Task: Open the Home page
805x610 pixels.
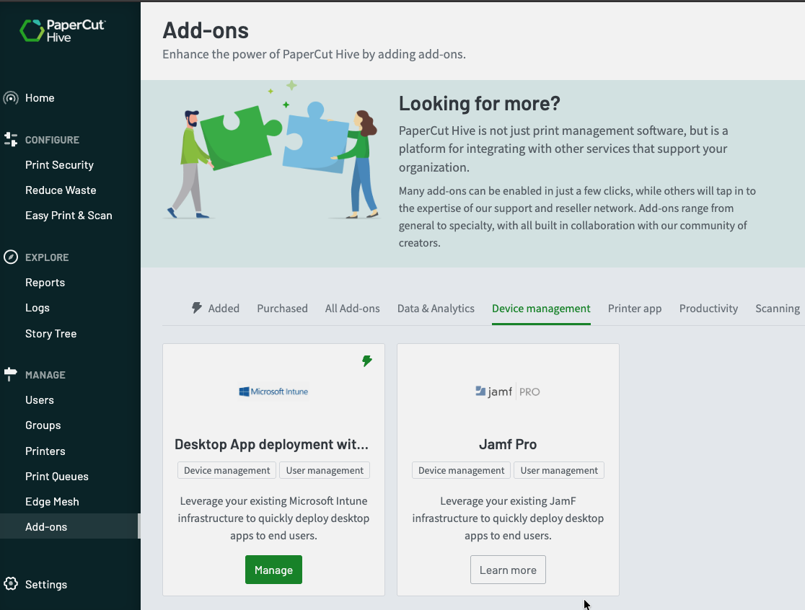Action: 40,98
